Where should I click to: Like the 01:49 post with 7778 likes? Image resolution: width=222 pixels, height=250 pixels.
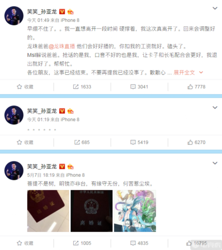click(x=196, y=87)
